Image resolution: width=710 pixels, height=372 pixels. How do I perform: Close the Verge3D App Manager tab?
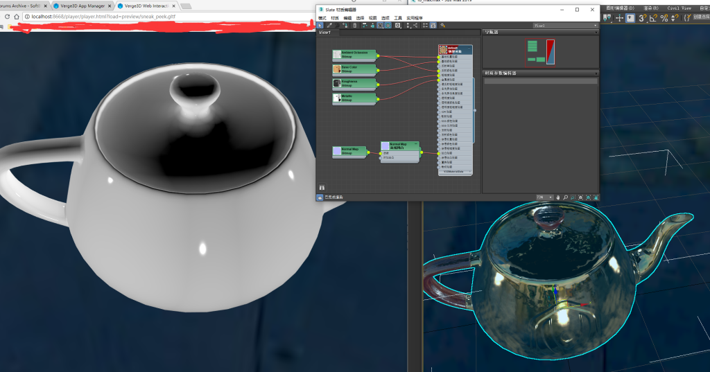click(110, 6)
